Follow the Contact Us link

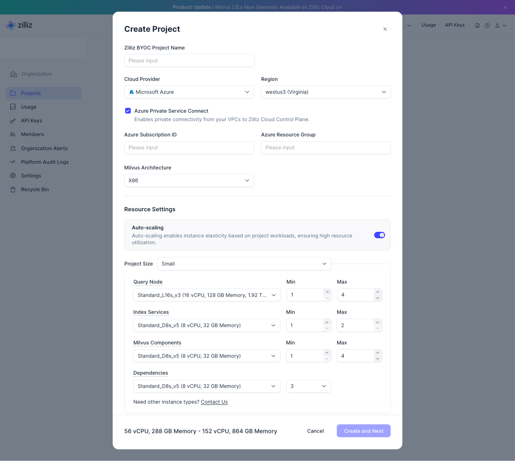[x=214, y=402]
